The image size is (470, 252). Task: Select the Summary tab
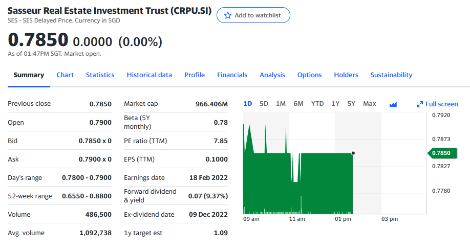coord(29,75)
